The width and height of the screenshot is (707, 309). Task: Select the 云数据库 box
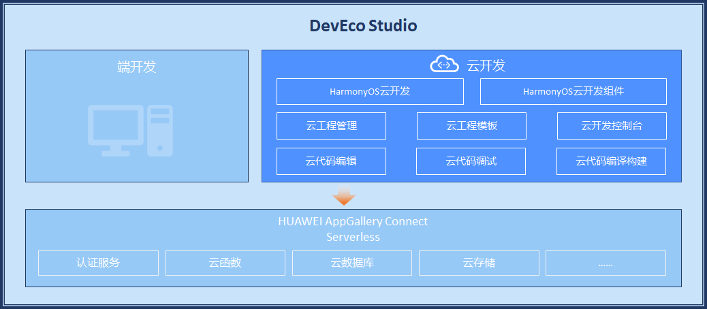[x=351, y=263]
